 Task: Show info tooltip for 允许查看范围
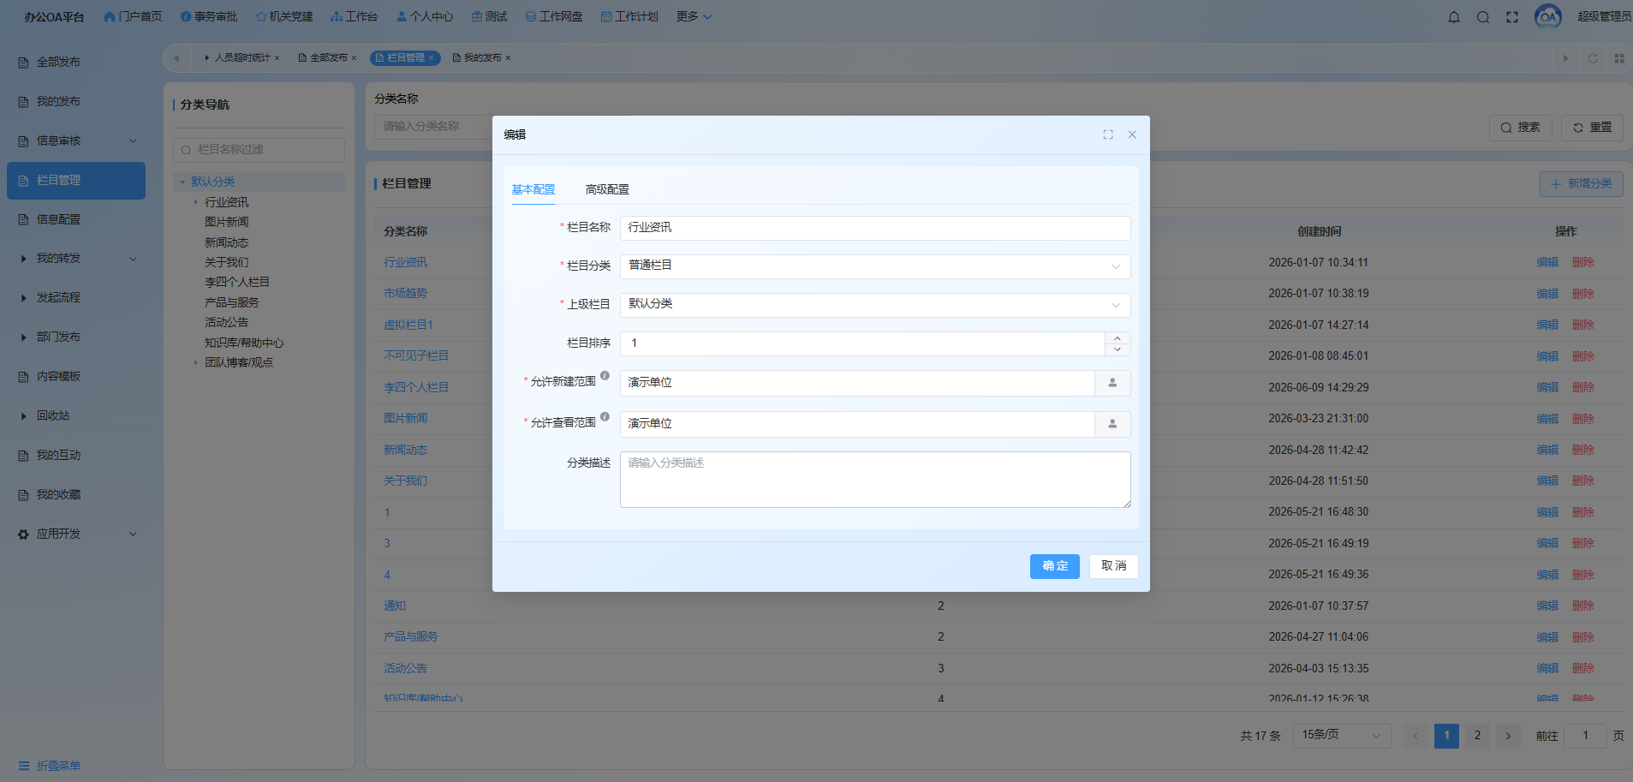[x=605, y=417]
